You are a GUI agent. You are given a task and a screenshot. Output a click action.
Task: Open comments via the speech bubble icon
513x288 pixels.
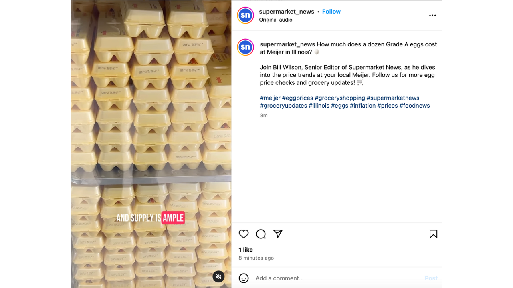[261, 234]
